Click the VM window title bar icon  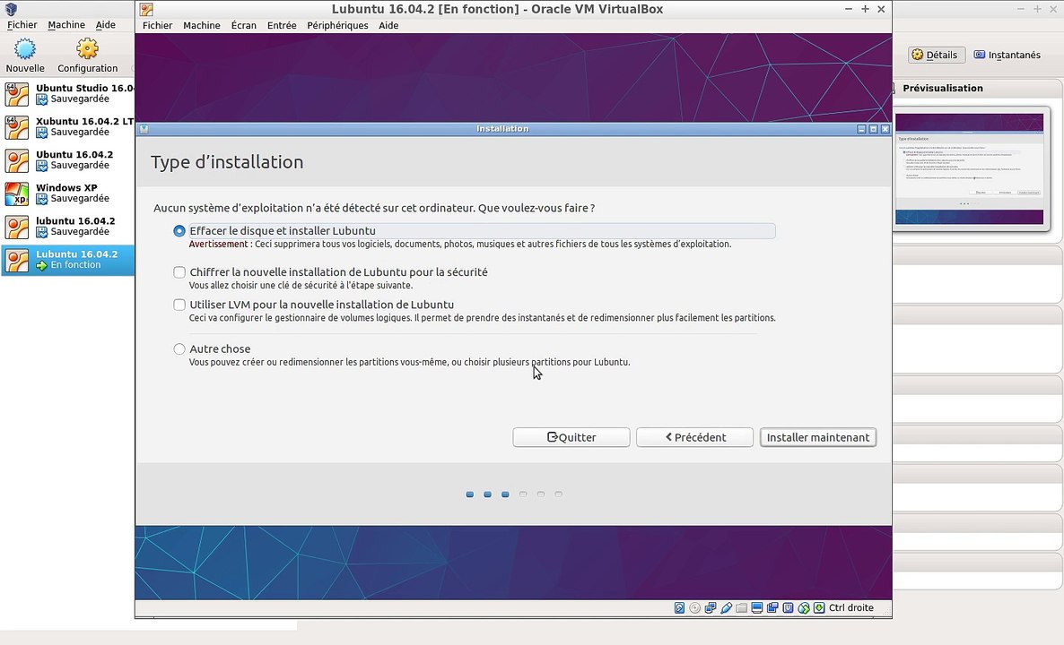tap(146, 9)
